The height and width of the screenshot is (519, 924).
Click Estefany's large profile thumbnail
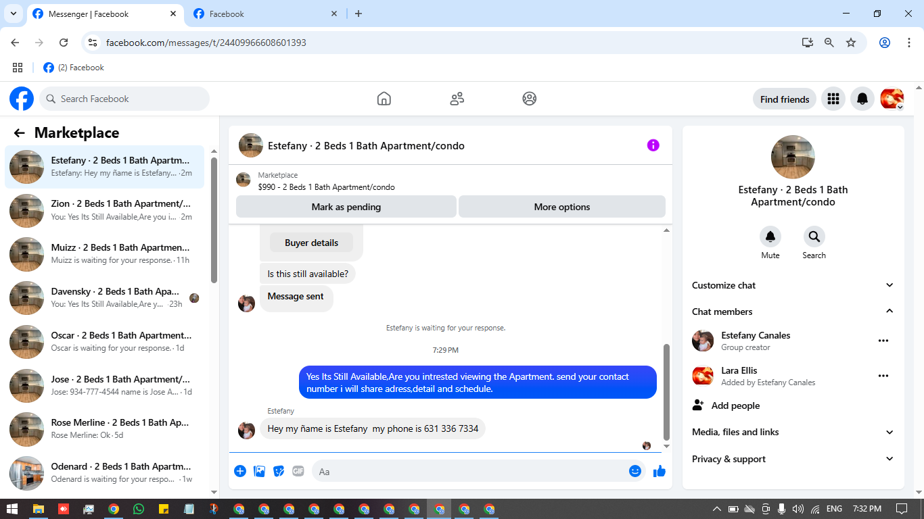click(x=793, y=157)
